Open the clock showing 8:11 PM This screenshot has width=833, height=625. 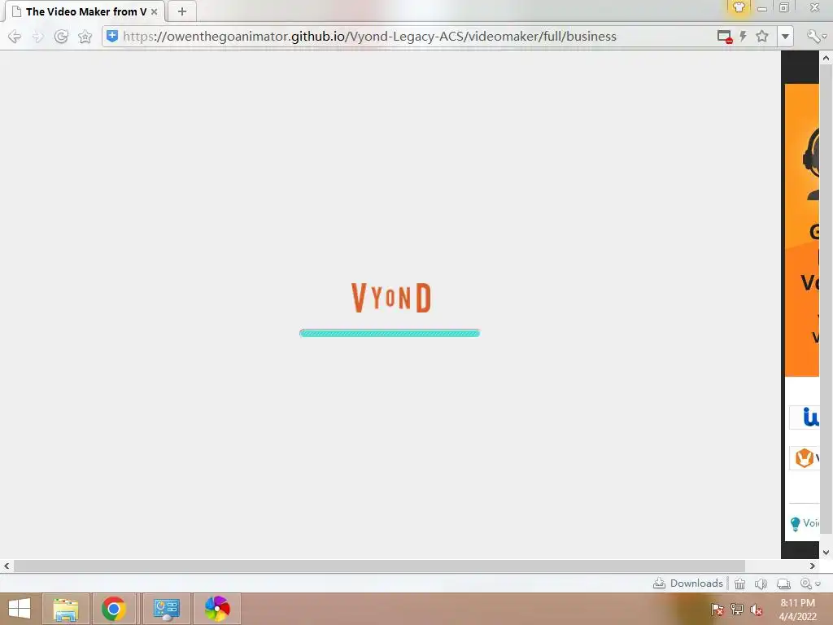tap(797, 609)
